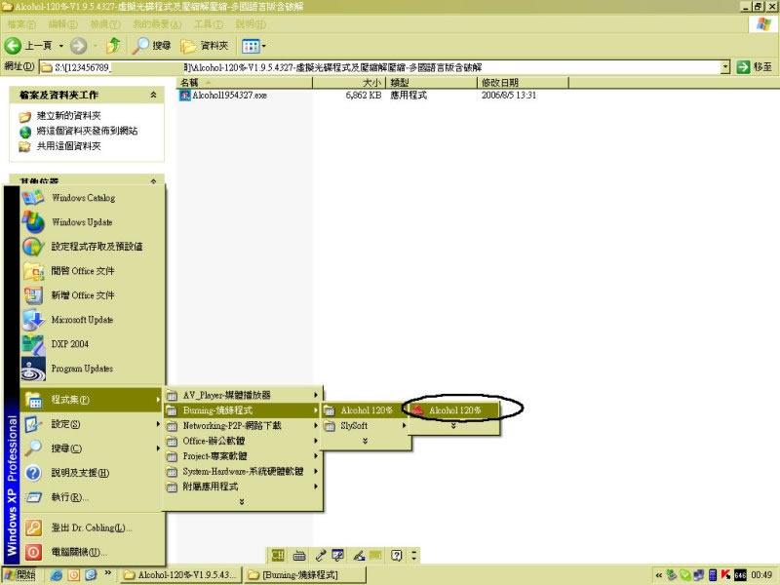
Task: Open the 檔案(F) menu
Action: coord(21,23)
